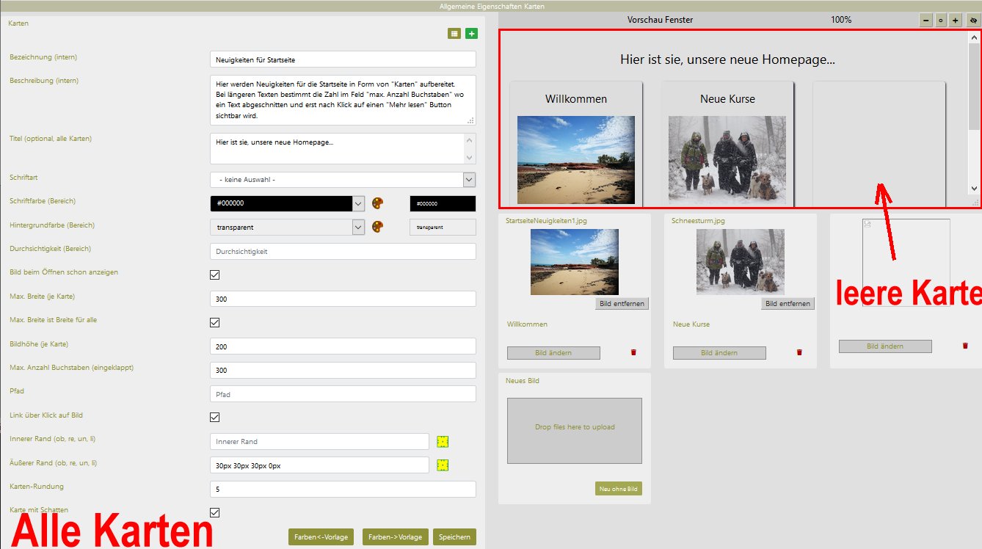Uncheck 'Bild beim Öffnen schon anzeigen'
Screen dimensions: 982x549
tap(215, 275)
